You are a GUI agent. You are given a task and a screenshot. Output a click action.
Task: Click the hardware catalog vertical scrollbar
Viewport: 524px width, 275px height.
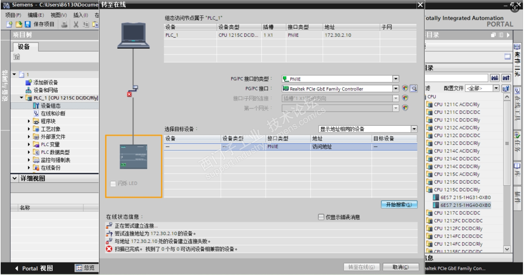pos(507,143)
